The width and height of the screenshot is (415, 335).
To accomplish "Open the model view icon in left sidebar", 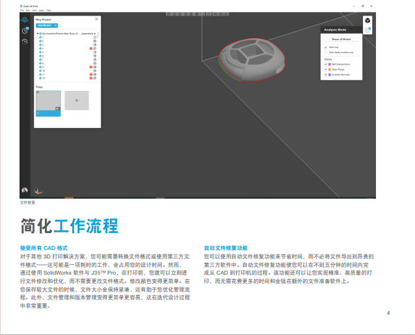I will 25,19.
